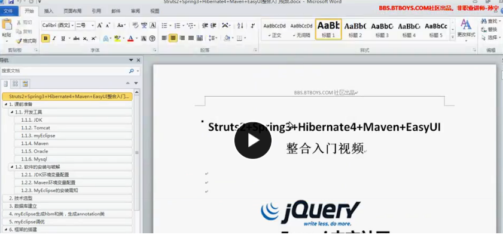503x247 pixels.
Task: Switch to the 审阅 tab
Action: click(x=135, y=11)
